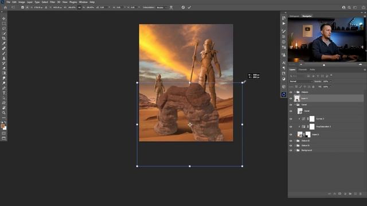Viewport: 367px width, 206px height.
Task: Commit the transform with checkmark
Action: click(x=189, y=7)
